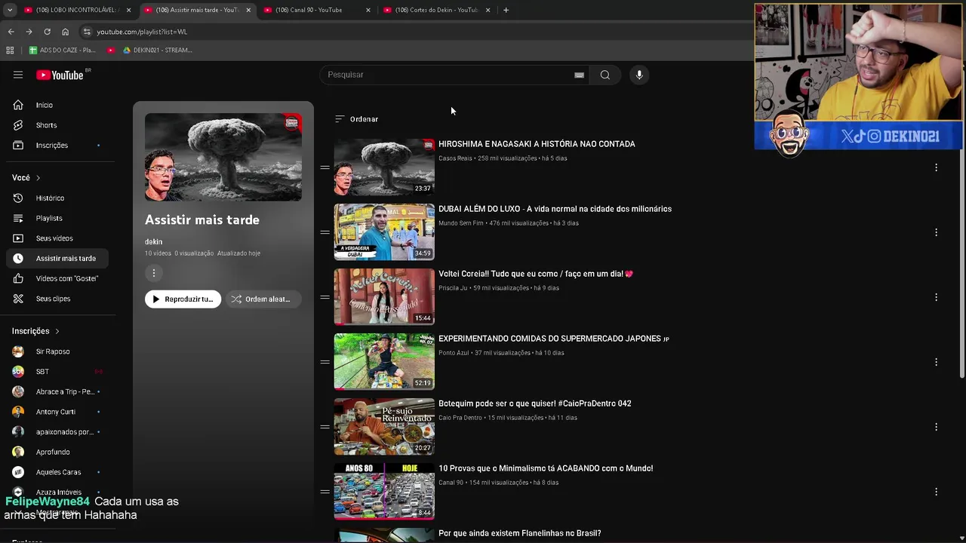Image resolution: width=966 pixels, height=543 pixels.
Task: Click browser home button
Action: click(65, 32)
